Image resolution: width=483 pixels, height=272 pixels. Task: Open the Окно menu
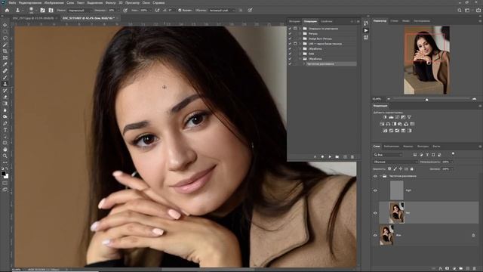click(146, 2)
